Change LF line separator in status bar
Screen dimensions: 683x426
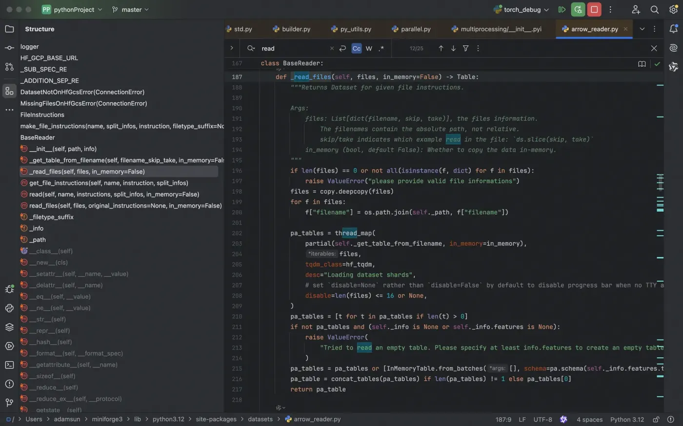coord(522,419)
